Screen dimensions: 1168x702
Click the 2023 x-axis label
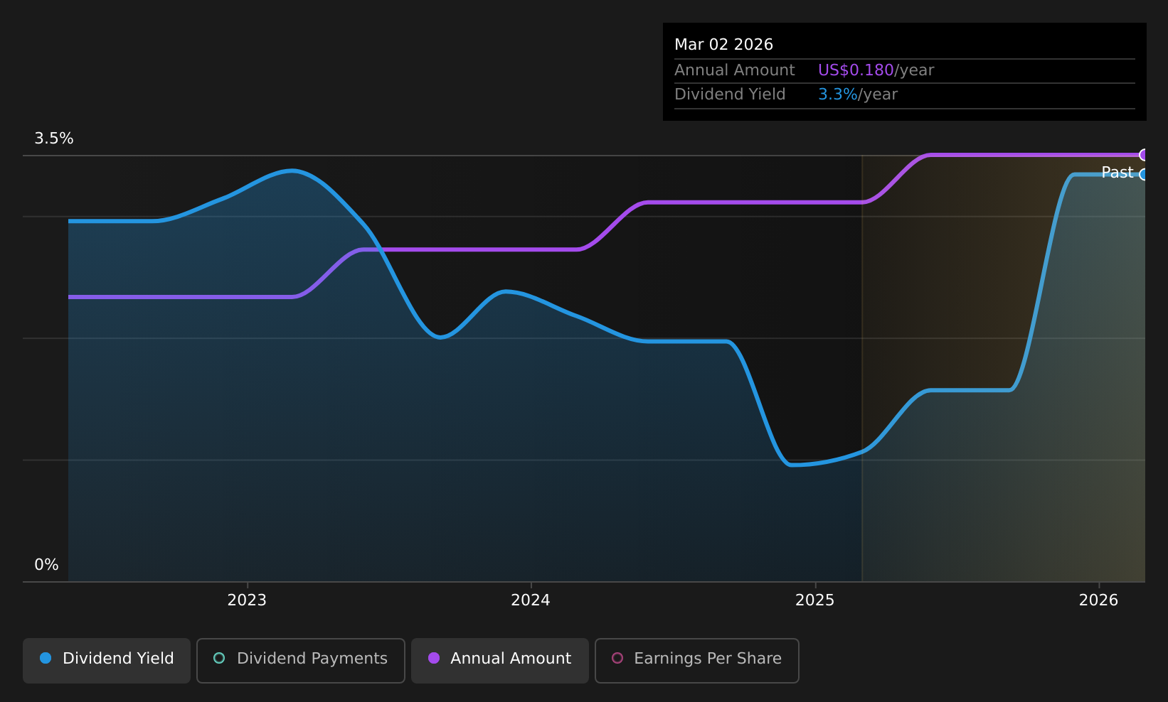coord(247,600)
